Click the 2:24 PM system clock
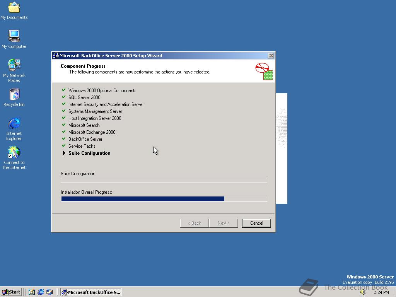 click(x=381, y=292)
